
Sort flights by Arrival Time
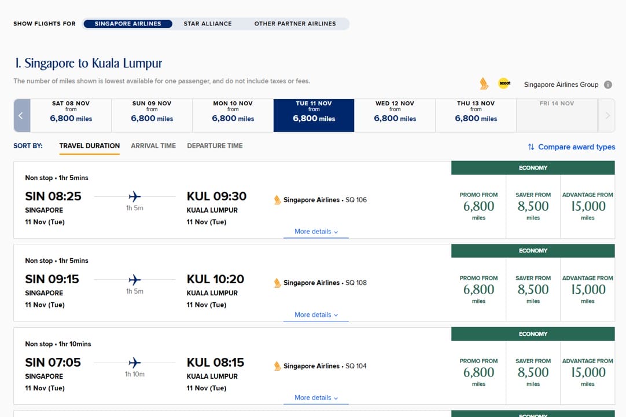pos(153,146)
